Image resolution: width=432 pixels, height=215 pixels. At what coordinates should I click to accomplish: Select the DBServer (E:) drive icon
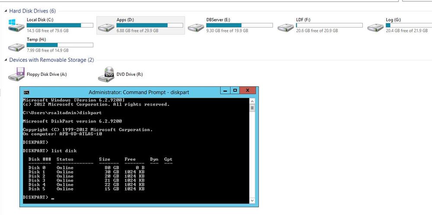pos(196,27)
